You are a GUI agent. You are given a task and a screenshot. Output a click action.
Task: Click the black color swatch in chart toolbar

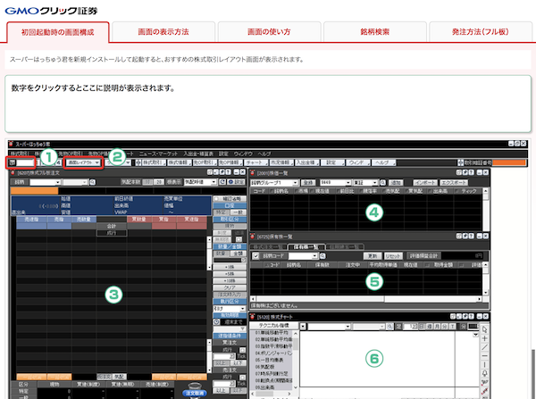[x=473, y=327]
